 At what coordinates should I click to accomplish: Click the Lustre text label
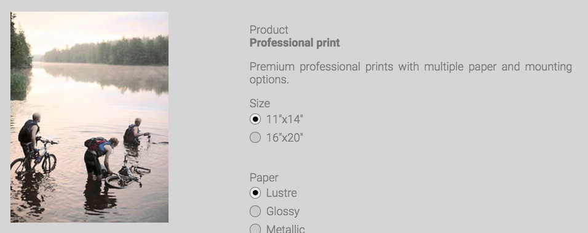(x=282, y=193)
